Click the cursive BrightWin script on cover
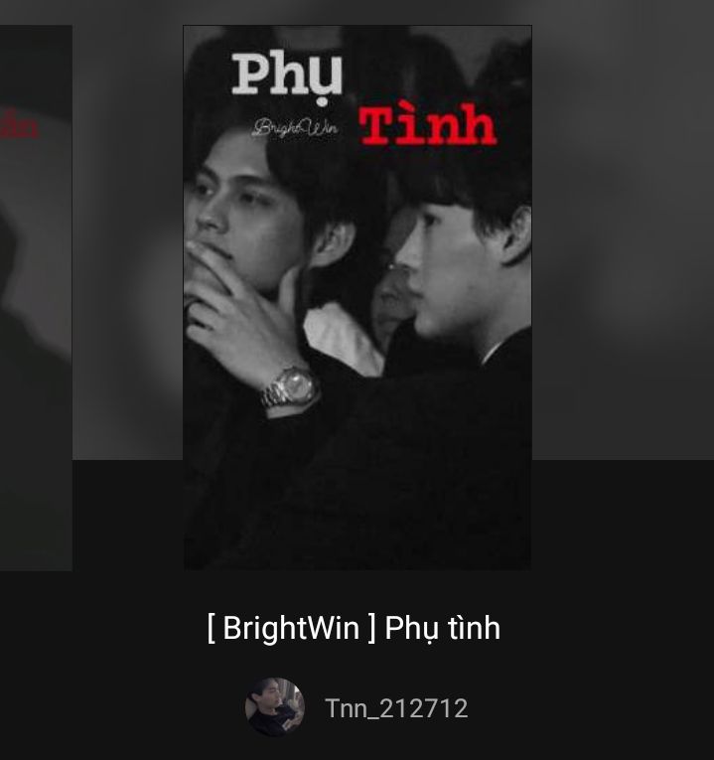 (296, 128)
